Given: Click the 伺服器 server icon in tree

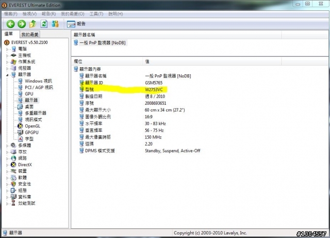Looking at the screenshot, I should tap(13, 68).
